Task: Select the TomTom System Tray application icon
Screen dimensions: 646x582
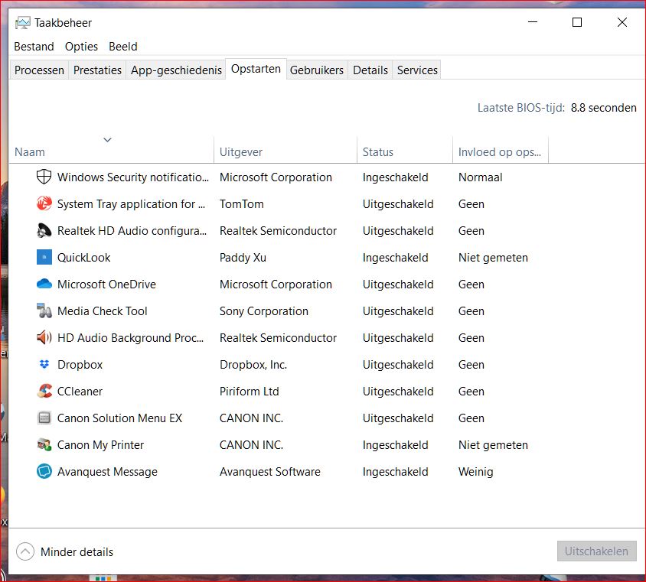Action: pyautogui.click(x=44, y=204)
